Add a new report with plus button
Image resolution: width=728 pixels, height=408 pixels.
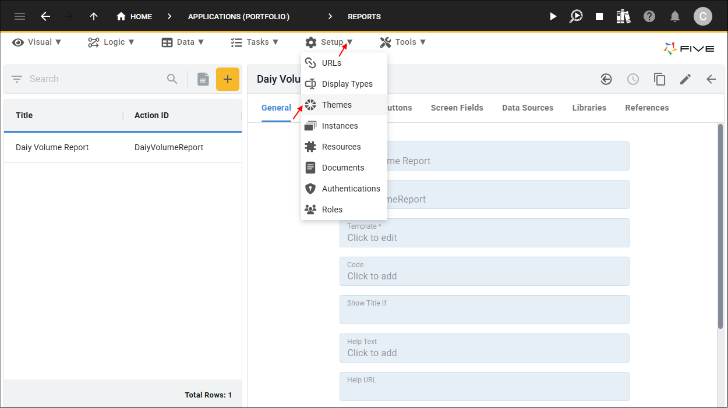pos(228,79)
